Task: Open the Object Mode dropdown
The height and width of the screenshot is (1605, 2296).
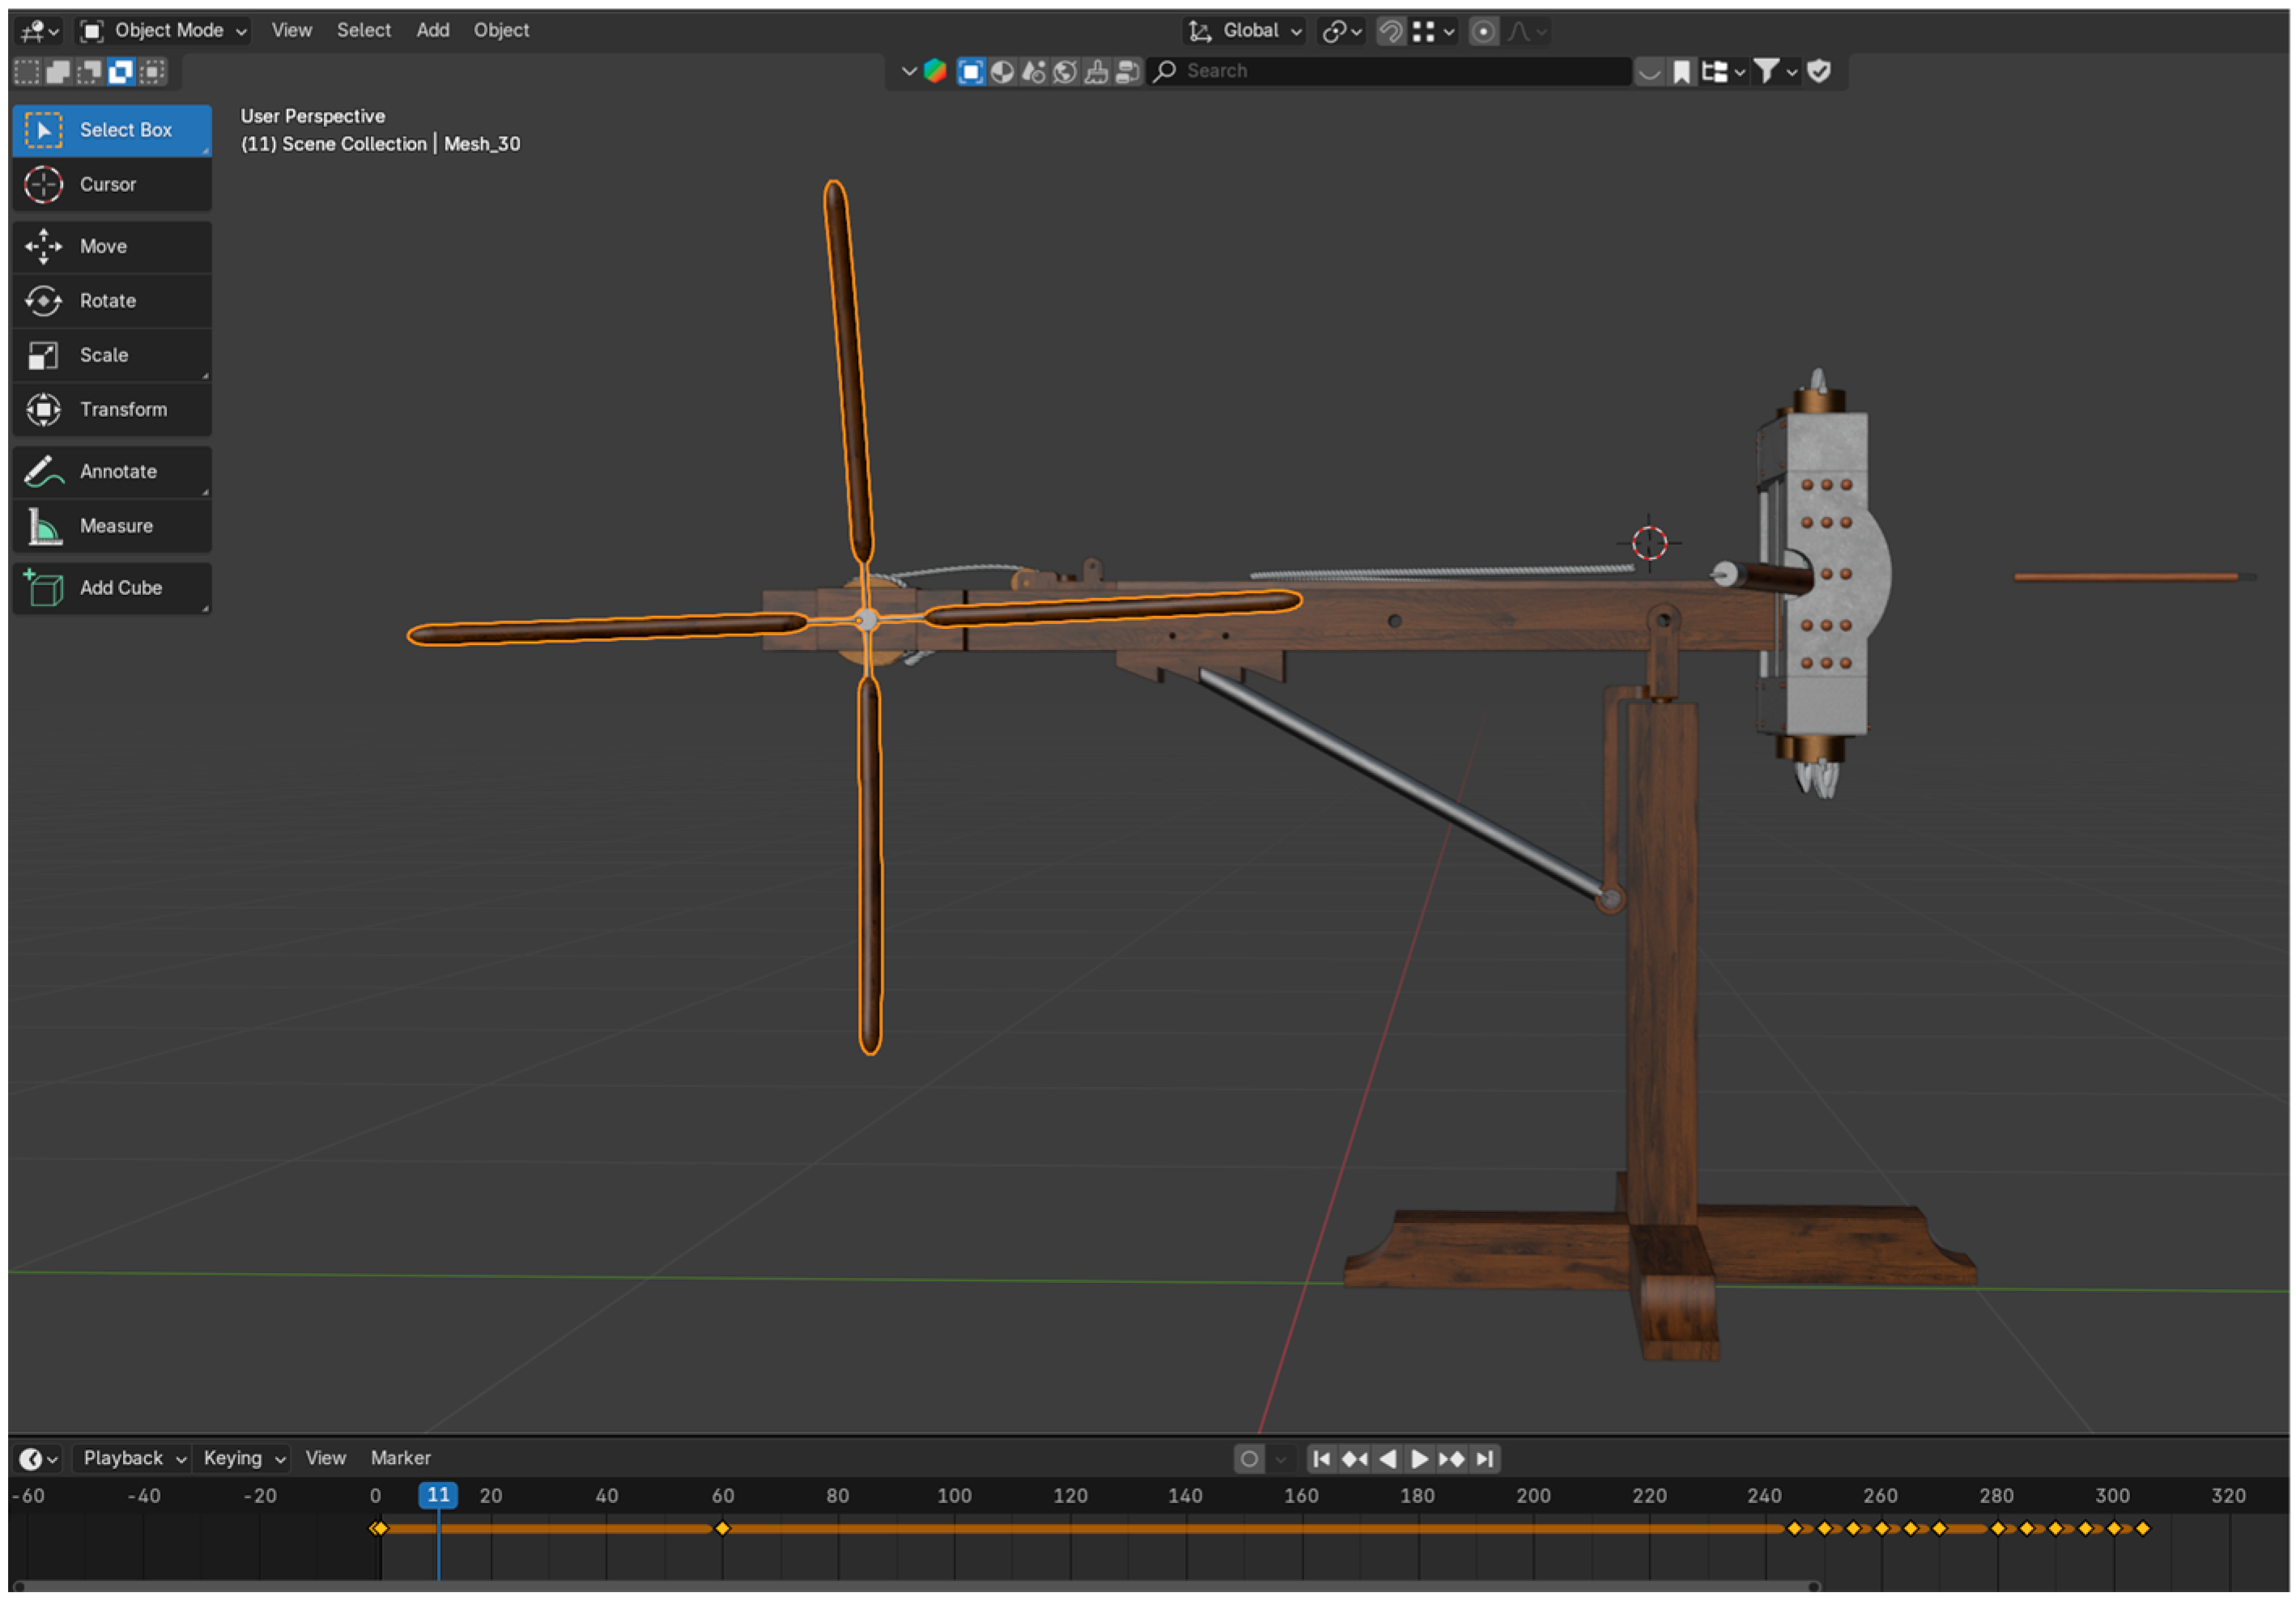Action: tap(165, 31)
